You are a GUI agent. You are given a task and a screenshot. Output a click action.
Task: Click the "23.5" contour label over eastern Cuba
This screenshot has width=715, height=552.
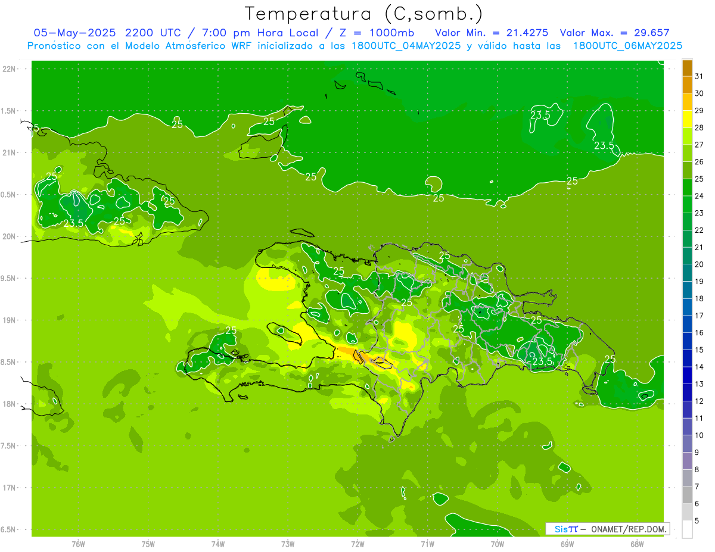pyautogui.click(x=73, y=224)
